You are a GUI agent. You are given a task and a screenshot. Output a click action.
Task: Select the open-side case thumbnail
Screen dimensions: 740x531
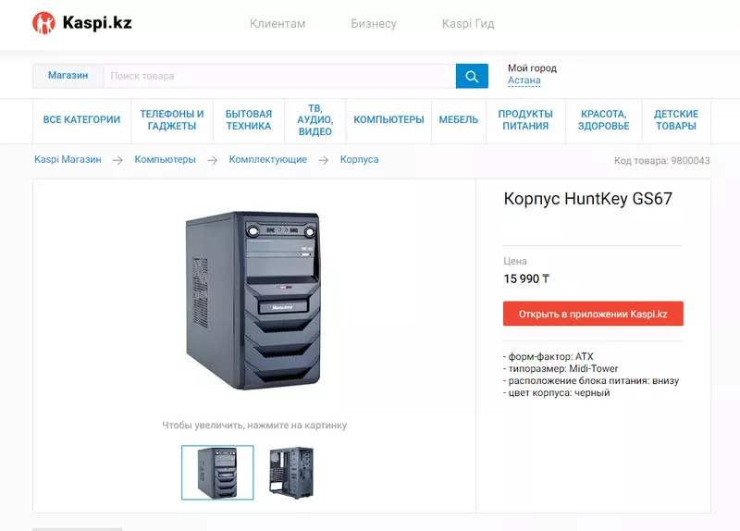coord(291,473)
